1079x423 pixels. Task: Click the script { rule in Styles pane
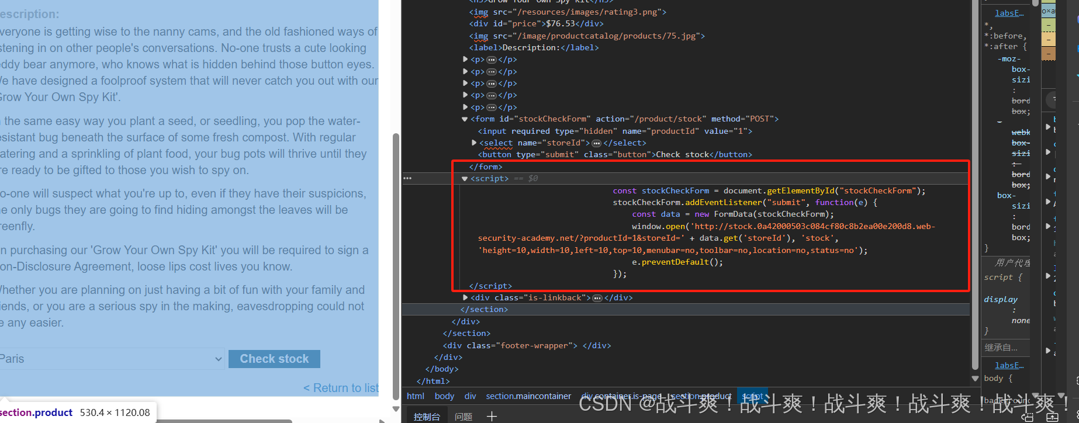pyautogui.click(x=1003, y=278)
